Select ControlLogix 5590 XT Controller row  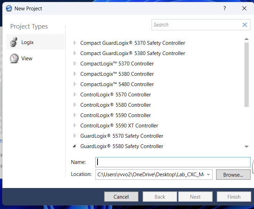tap(119, 125)
